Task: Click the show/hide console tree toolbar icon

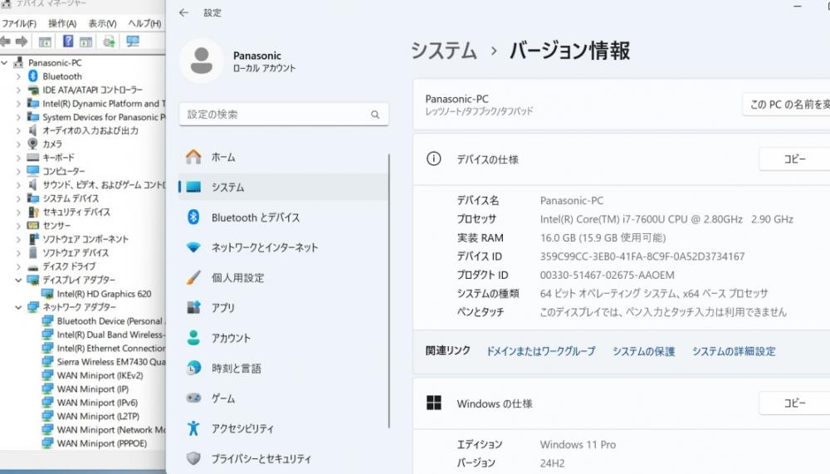Action: pos(45,42)
